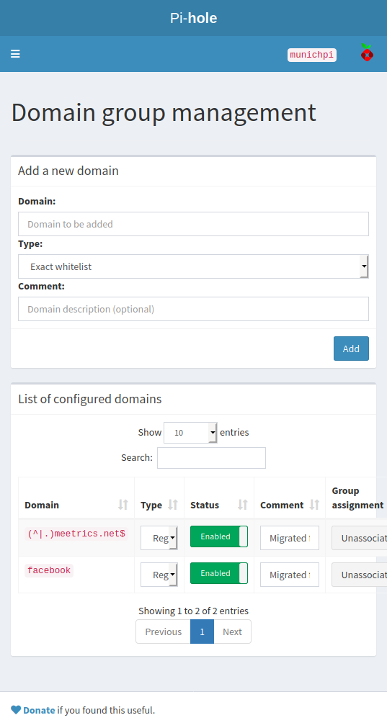387x728 pixels.
Task: Click the 'List of configured domains' heading
Action: click(x=89, y=399)
